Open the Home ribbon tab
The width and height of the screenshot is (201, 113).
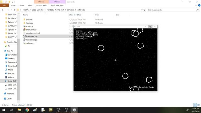(x=13, y=5)
